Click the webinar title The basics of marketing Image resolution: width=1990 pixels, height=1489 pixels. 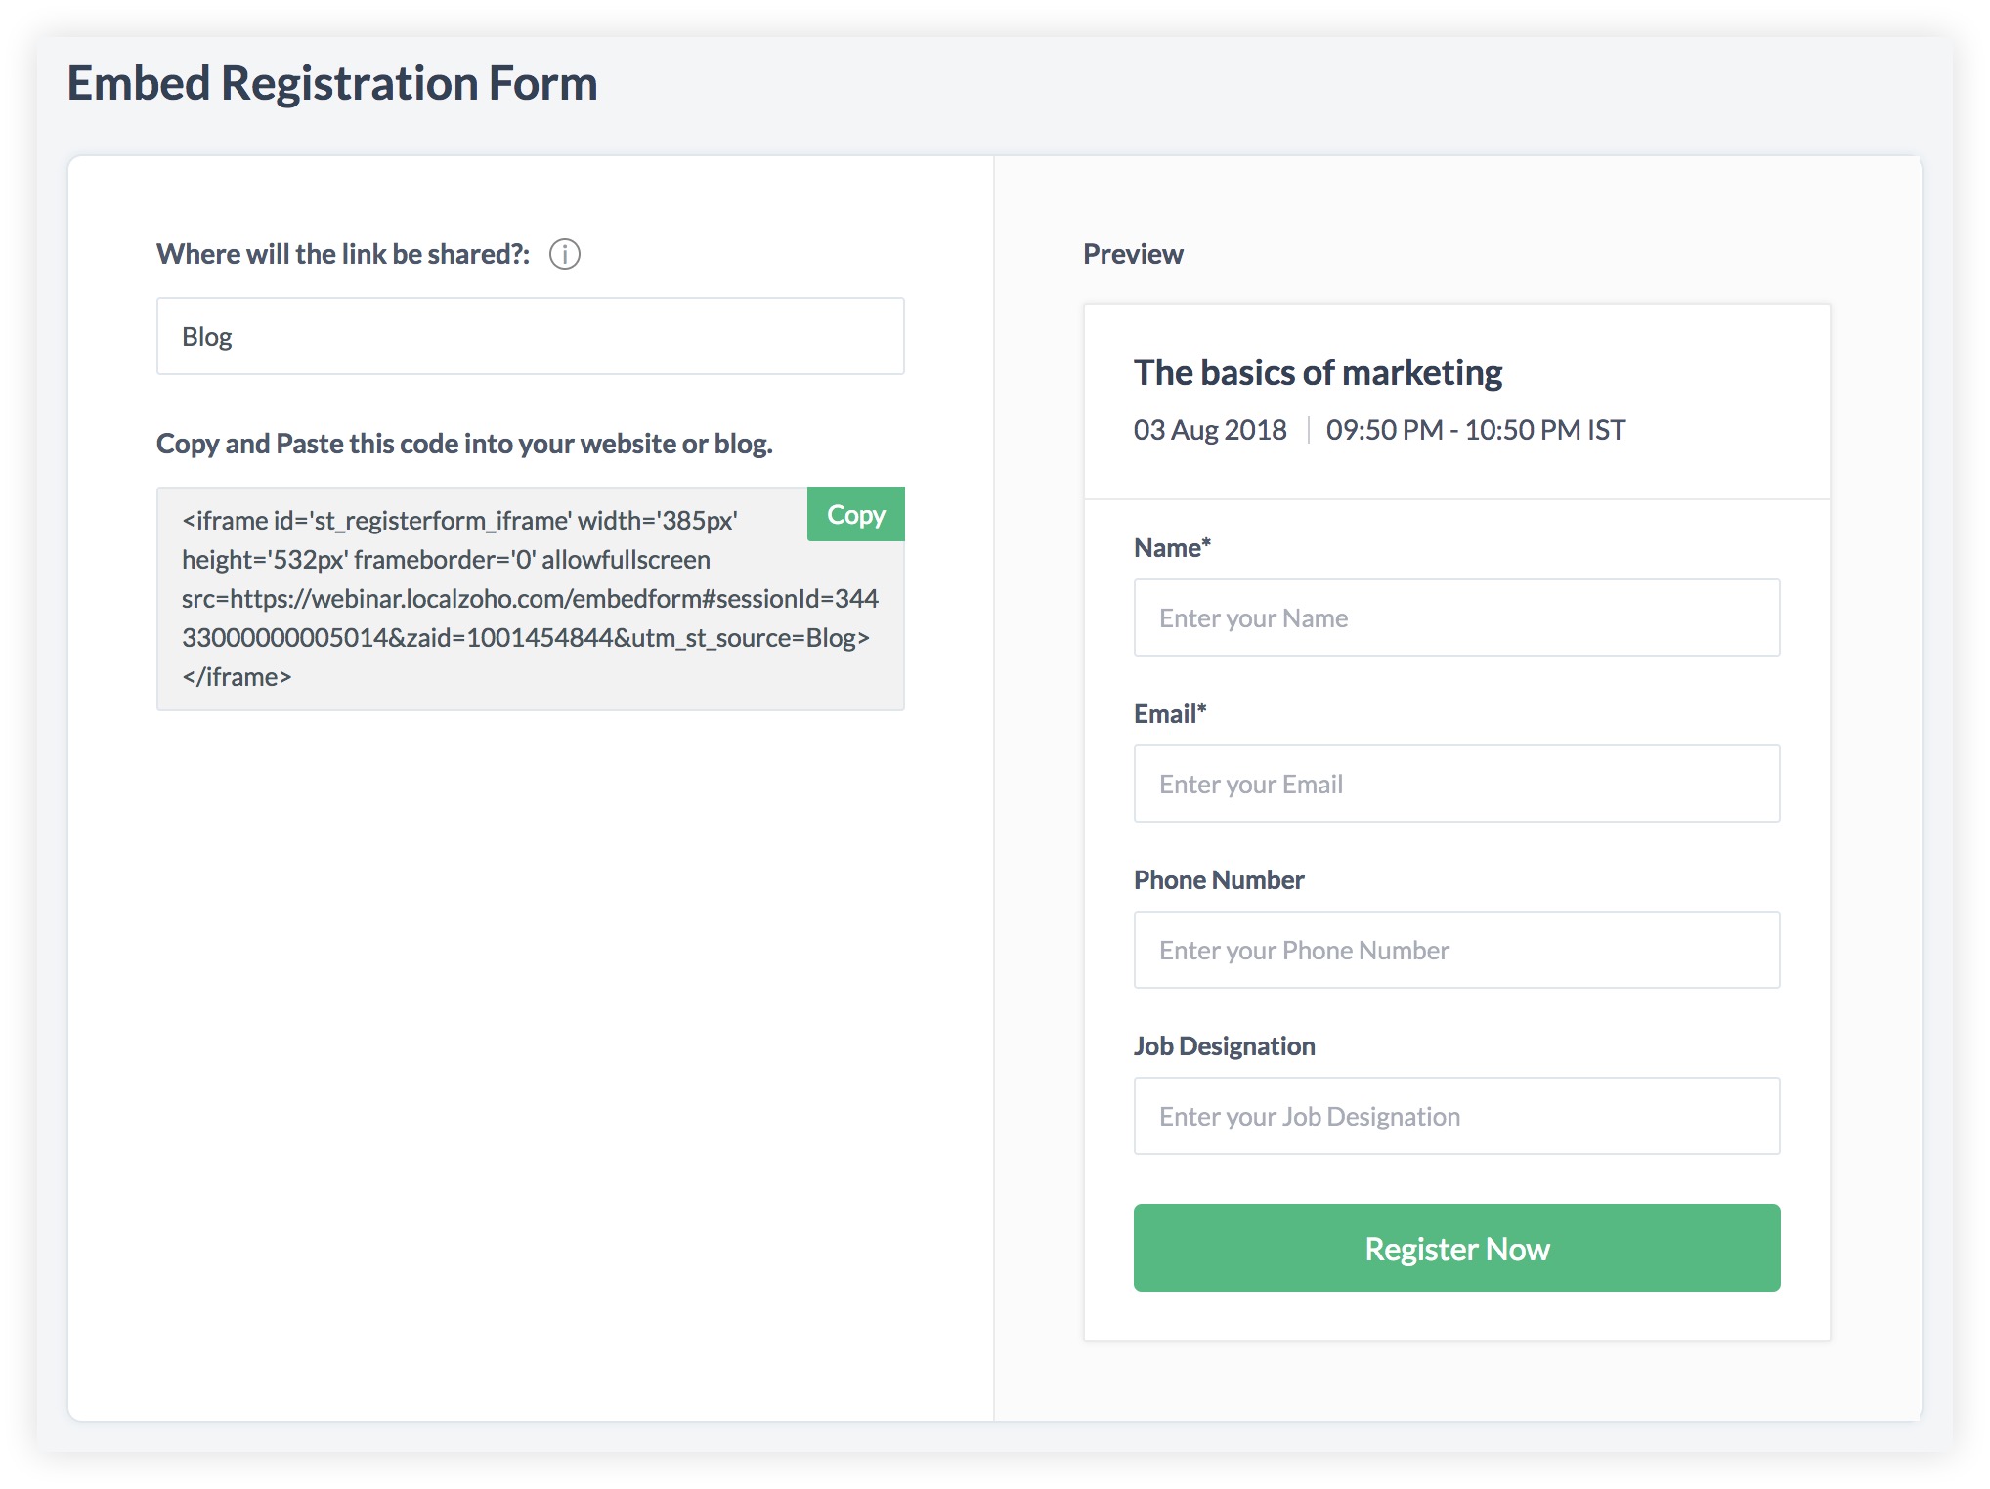pos(1318,373)
